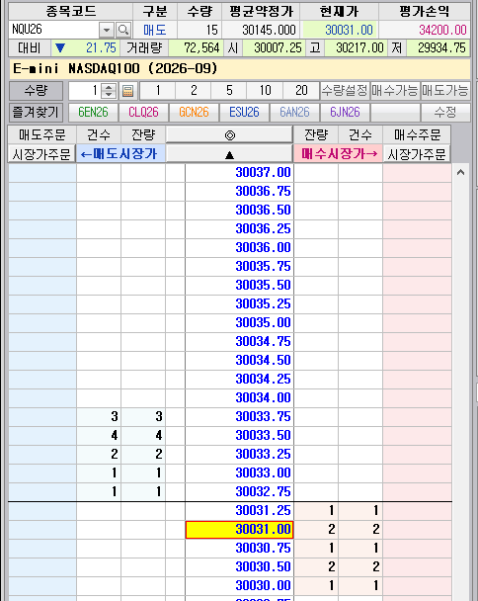Click buy-order cell at 30030.50 row
Image resolution: width=478 pixels, height=601 pixels.
[x=417, y=566]
